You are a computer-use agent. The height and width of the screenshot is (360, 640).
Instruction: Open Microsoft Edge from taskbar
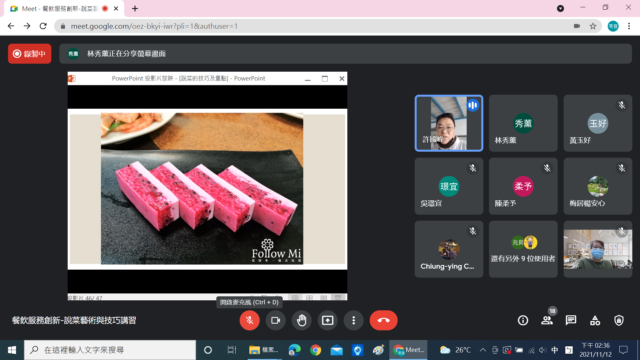[x=294, y=350]
